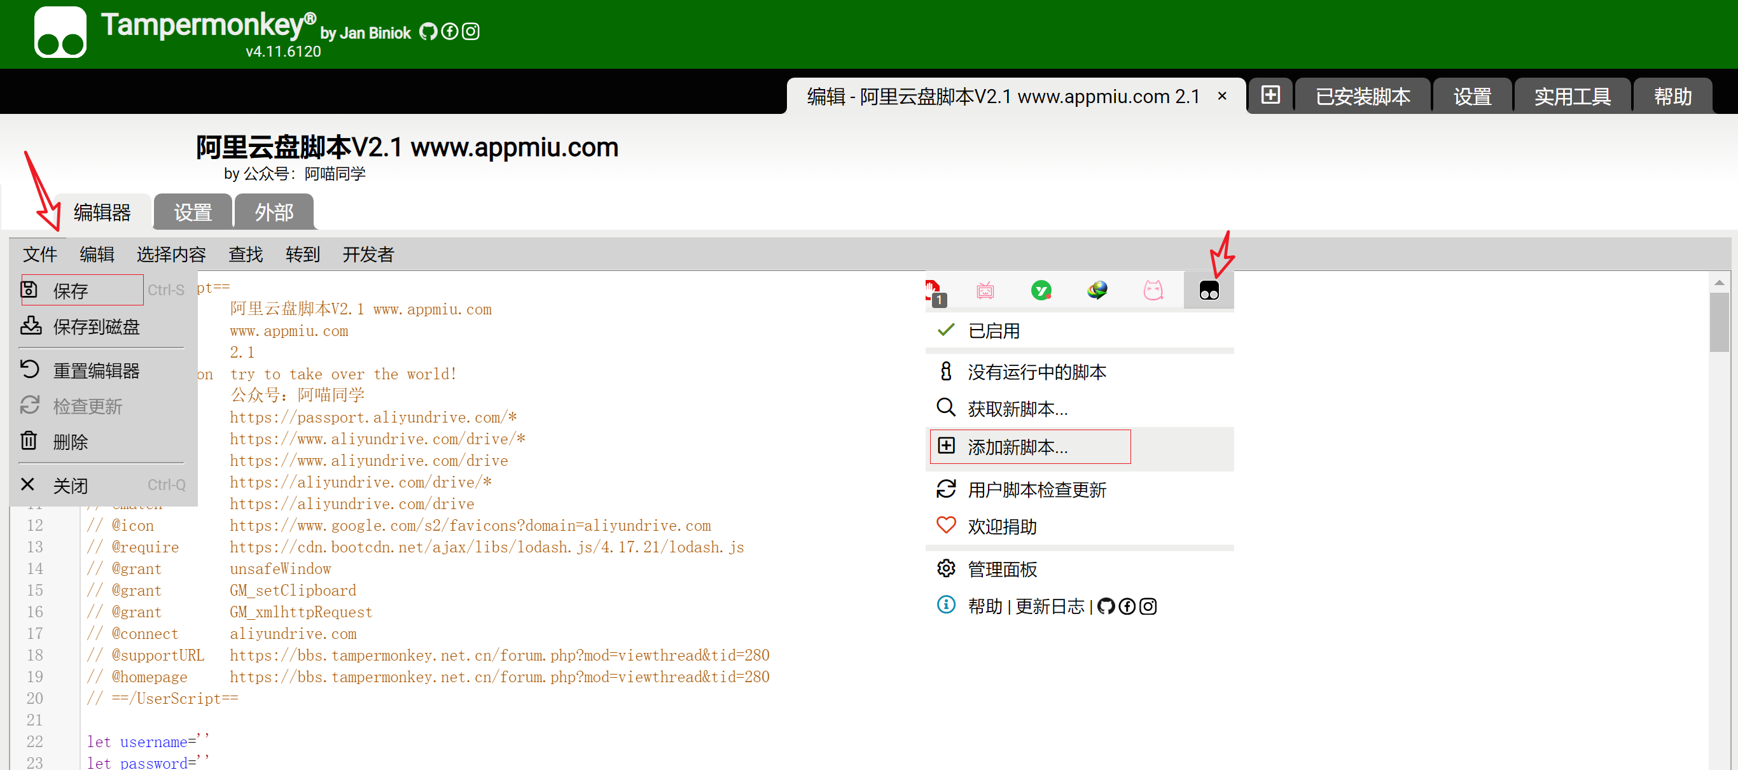Click the pink cat extension icon
Image resolution: width=1738 pixels, height=770 pixels.
pos(1153,291)
